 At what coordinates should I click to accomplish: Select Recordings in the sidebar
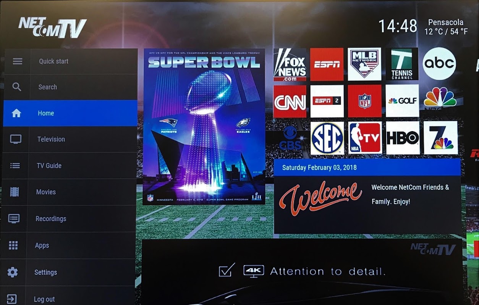(68, 219)
